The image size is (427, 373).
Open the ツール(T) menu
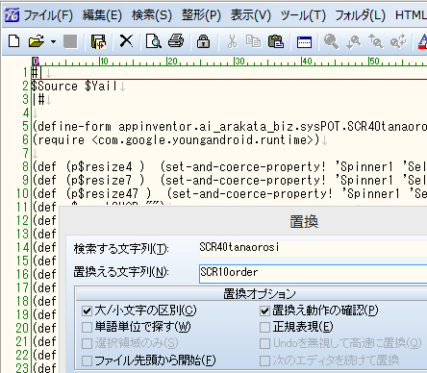click(x=303, y=15)
